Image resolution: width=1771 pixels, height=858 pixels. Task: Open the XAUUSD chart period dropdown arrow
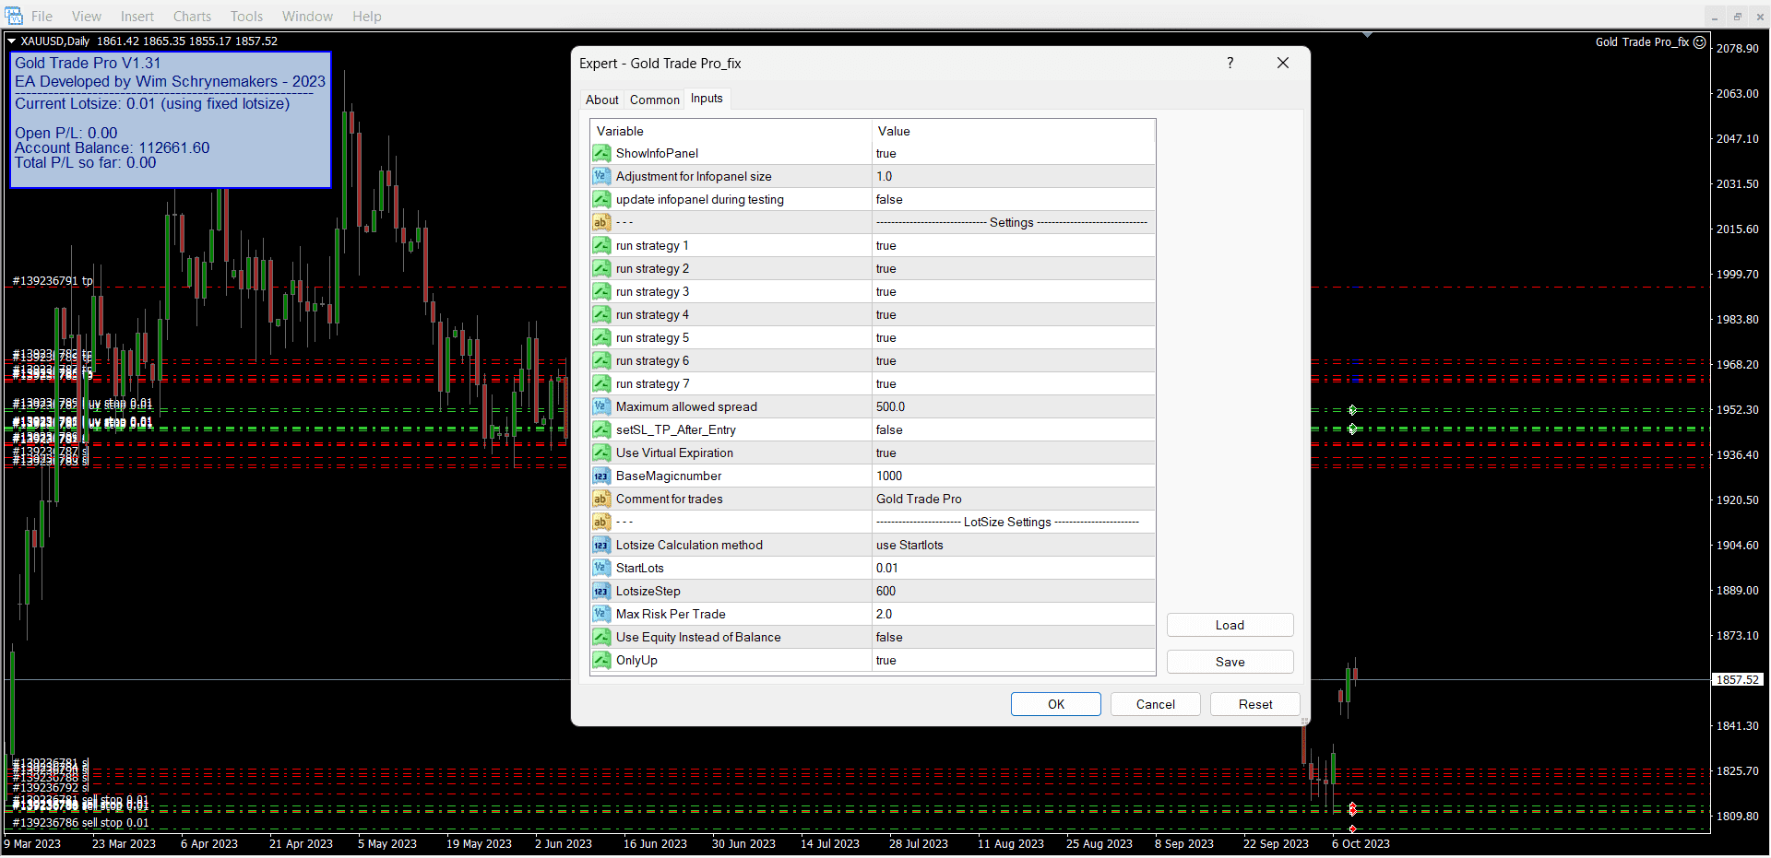click(11, 41)
